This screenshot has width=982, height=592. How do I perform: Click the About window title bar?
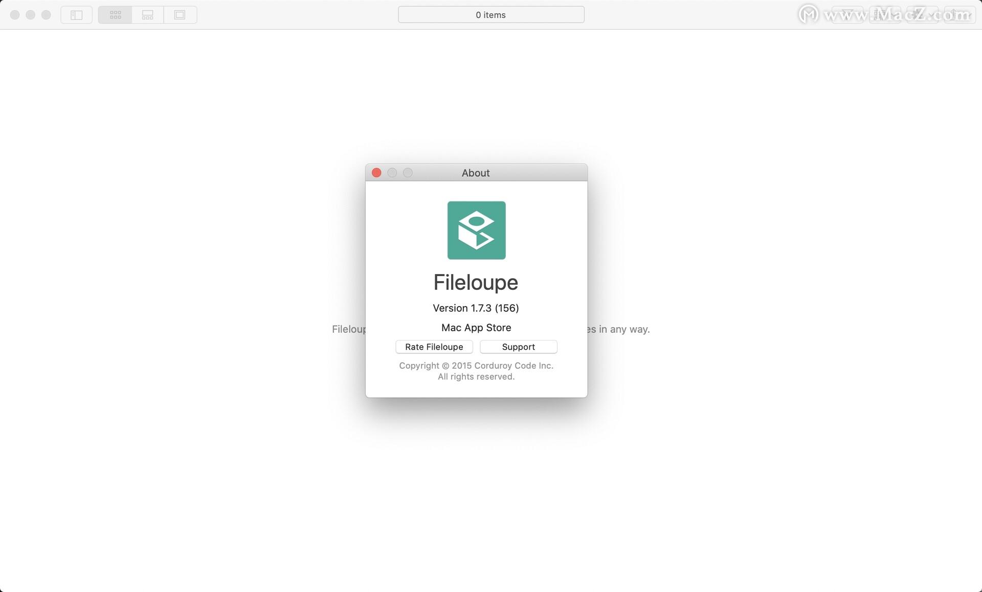[476, 172]
